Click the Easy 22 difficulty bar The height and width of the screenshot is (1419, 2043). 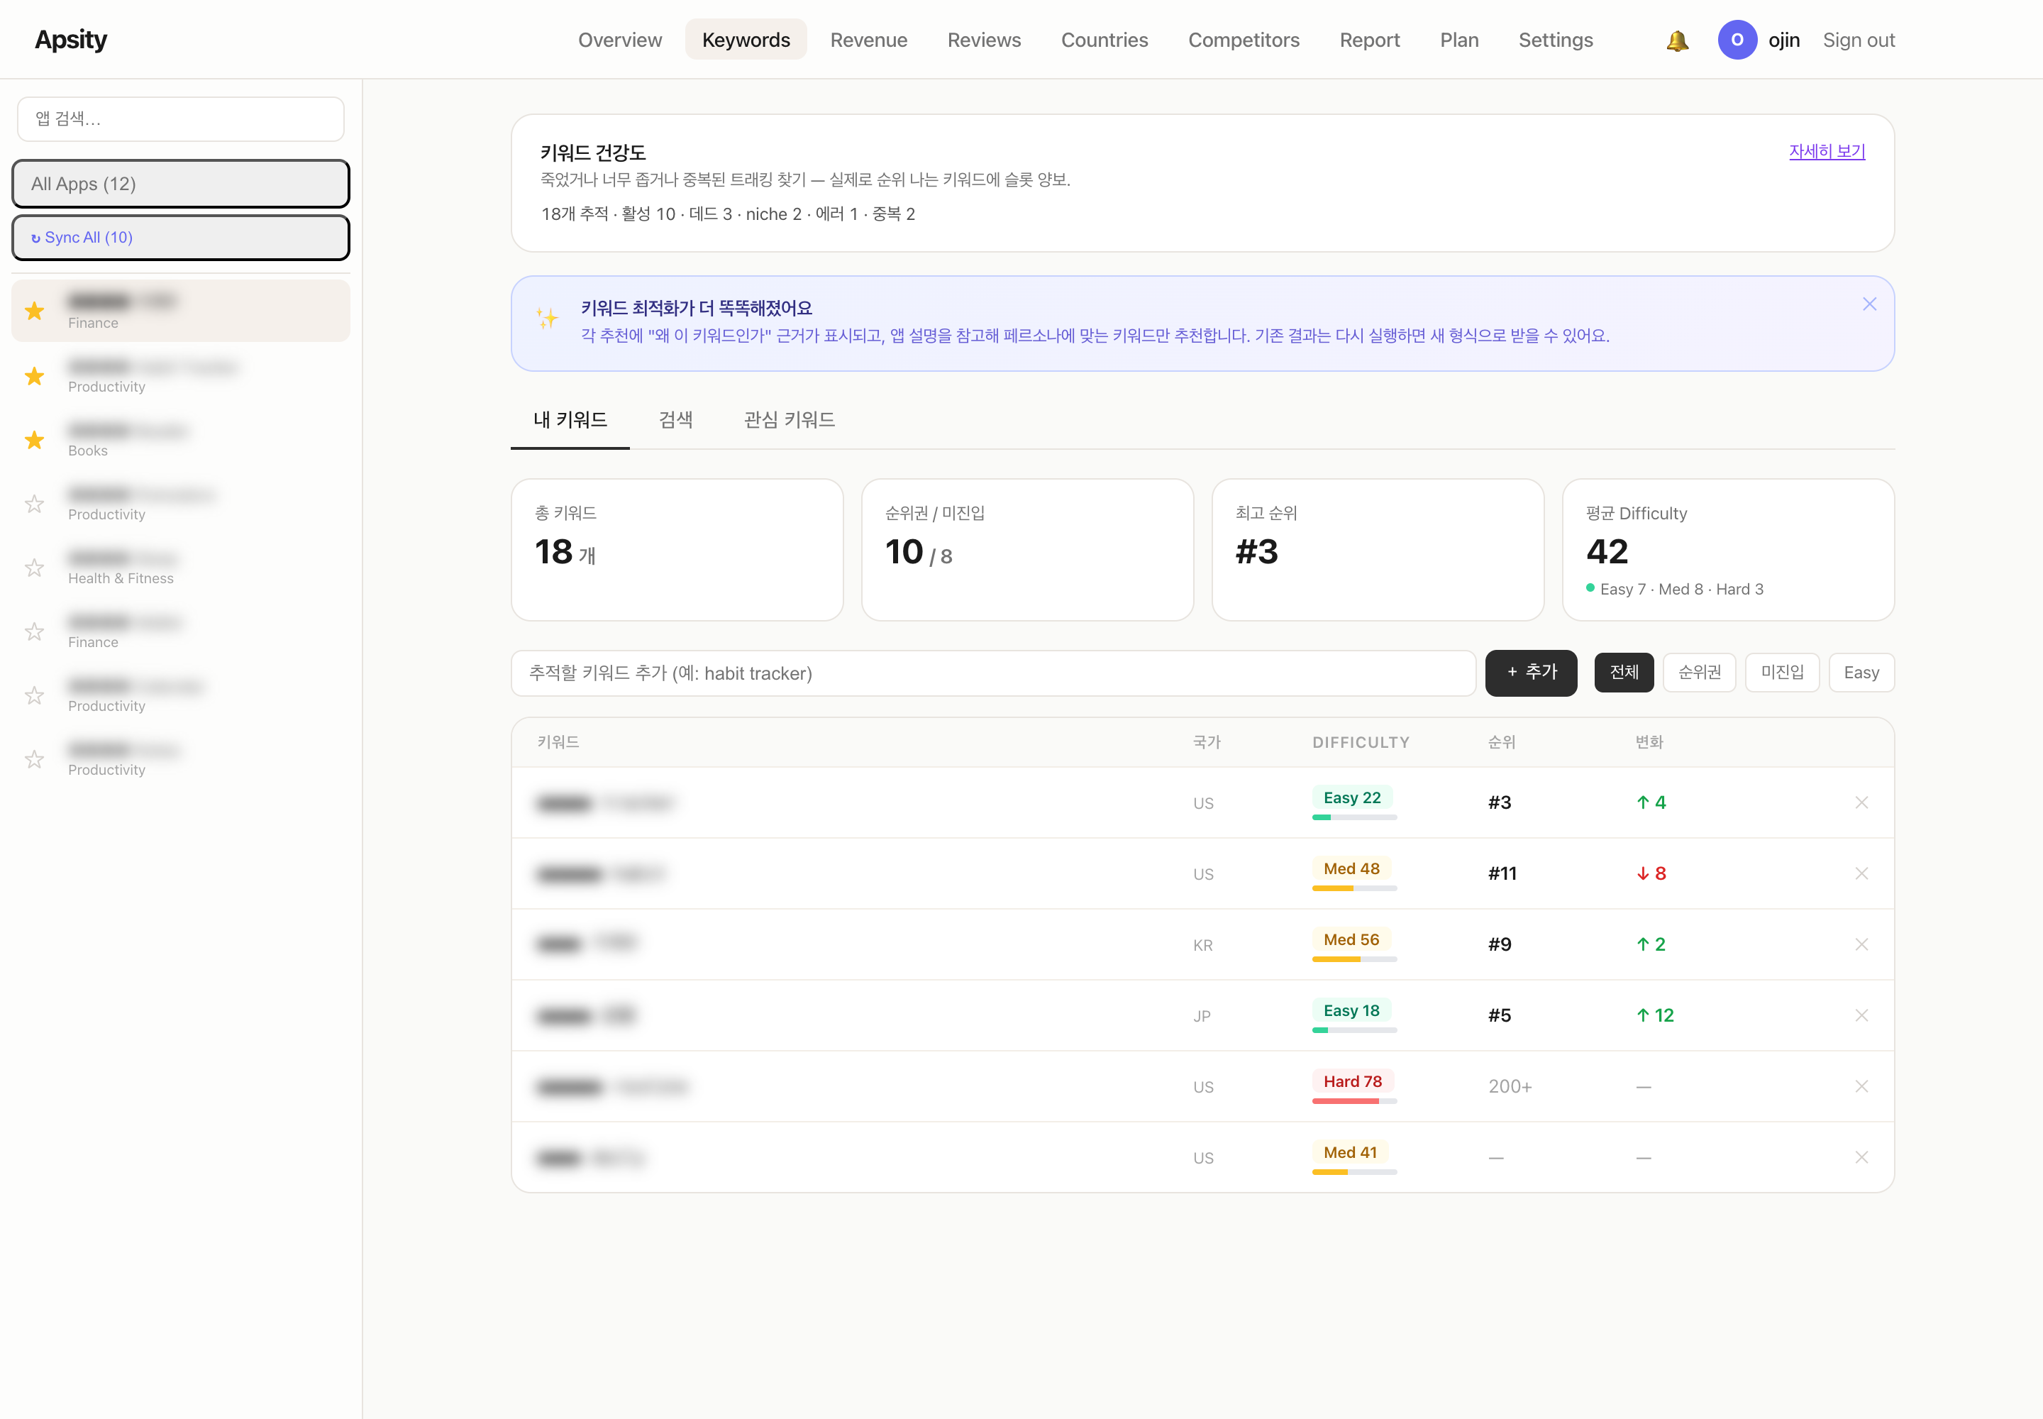click(x=1354, y=817)
